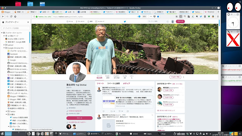Follow suggested user モトケン
The image size is (242, 136).
click(x=168, y=105)
